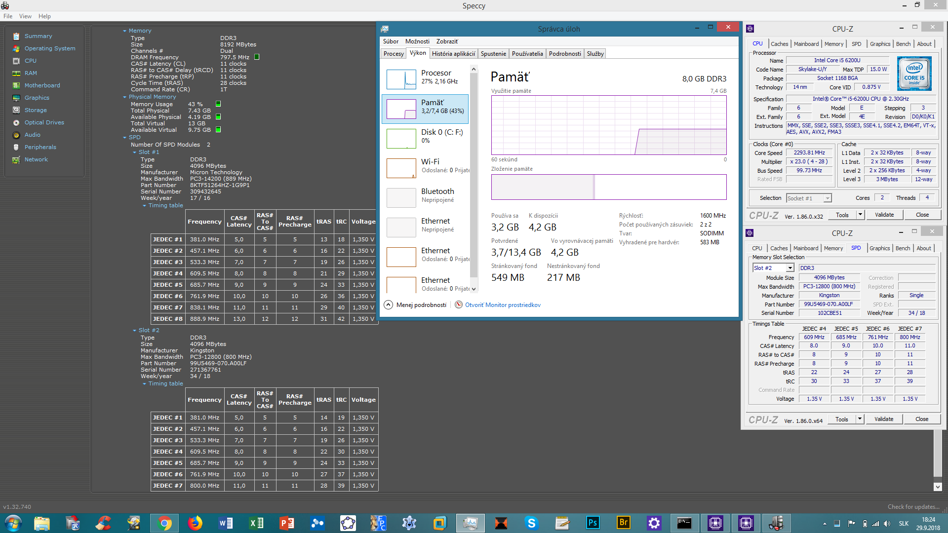This screenshot has height=533, width=948.
Task: Open Excel from the taskbar
Action: (256, 523)
